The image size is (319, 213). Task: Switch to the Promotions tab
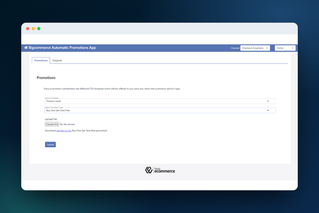pos(41,60)
